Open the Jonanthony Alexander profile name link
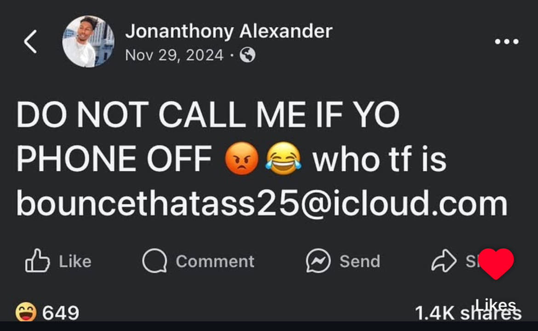Viewport: 538px width, 331px height. (229, 31)
